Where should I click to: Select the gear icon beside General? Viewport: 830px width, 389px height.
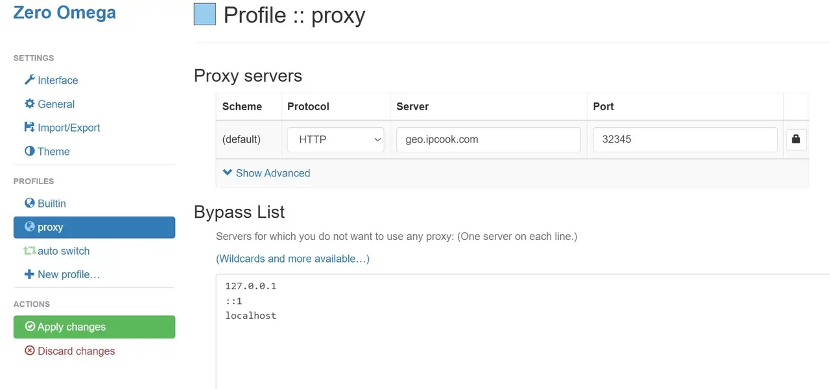click(29, 104)
